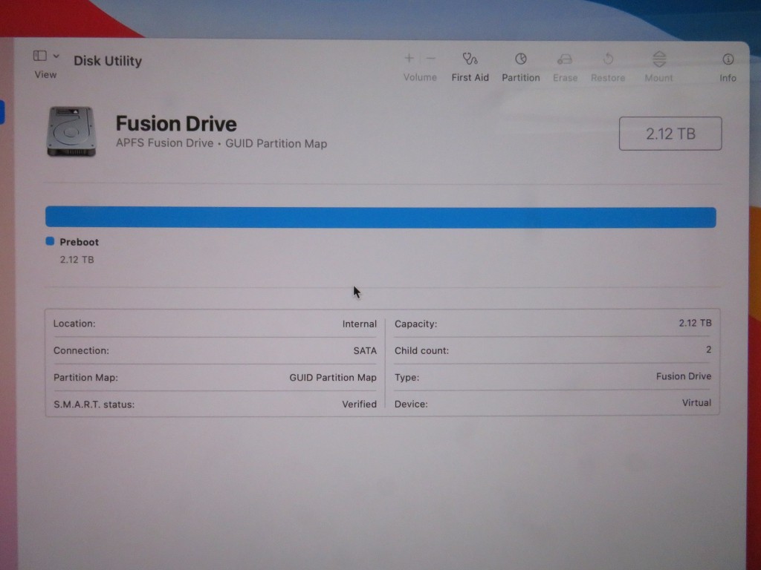Image resolution: width=761 pixels, height=570 pixels.
Task: Click the Restore toolbar label
Action: [x=608, y=78]
